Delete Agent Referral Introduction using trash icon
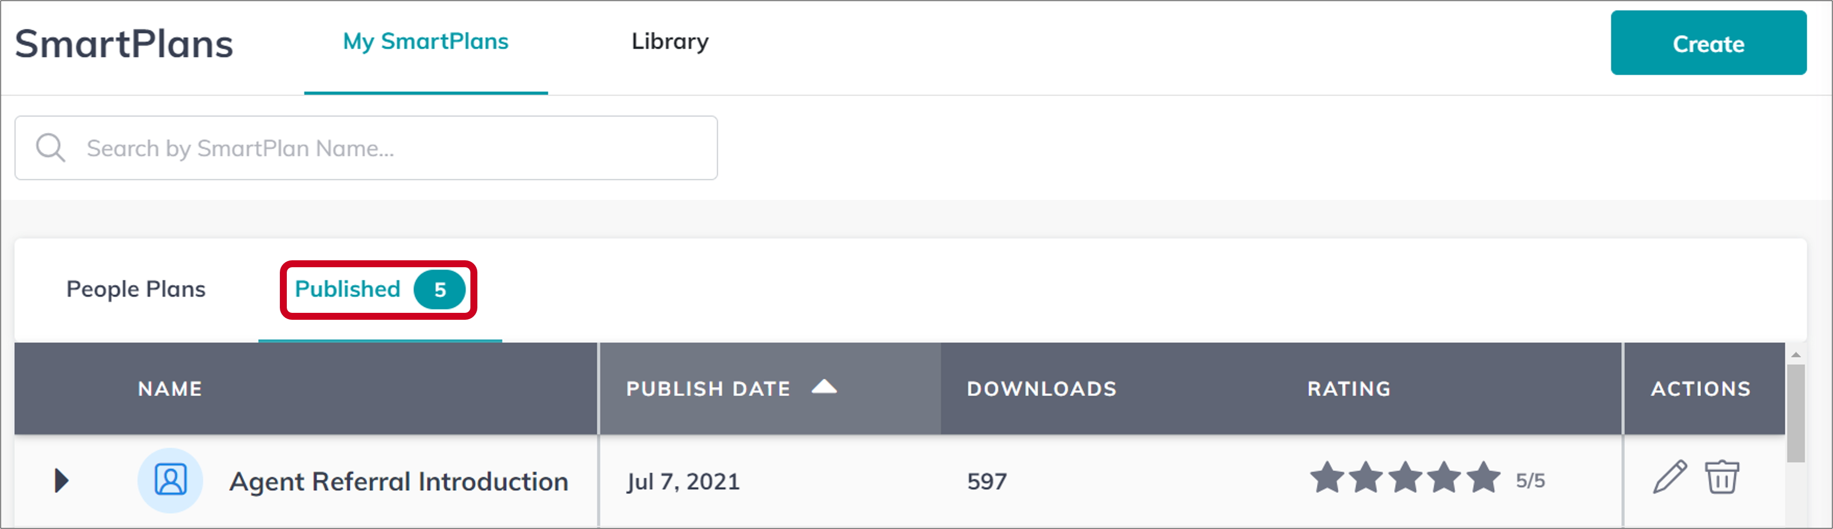Screen dimensions: 1833x529 (1722, 476)
